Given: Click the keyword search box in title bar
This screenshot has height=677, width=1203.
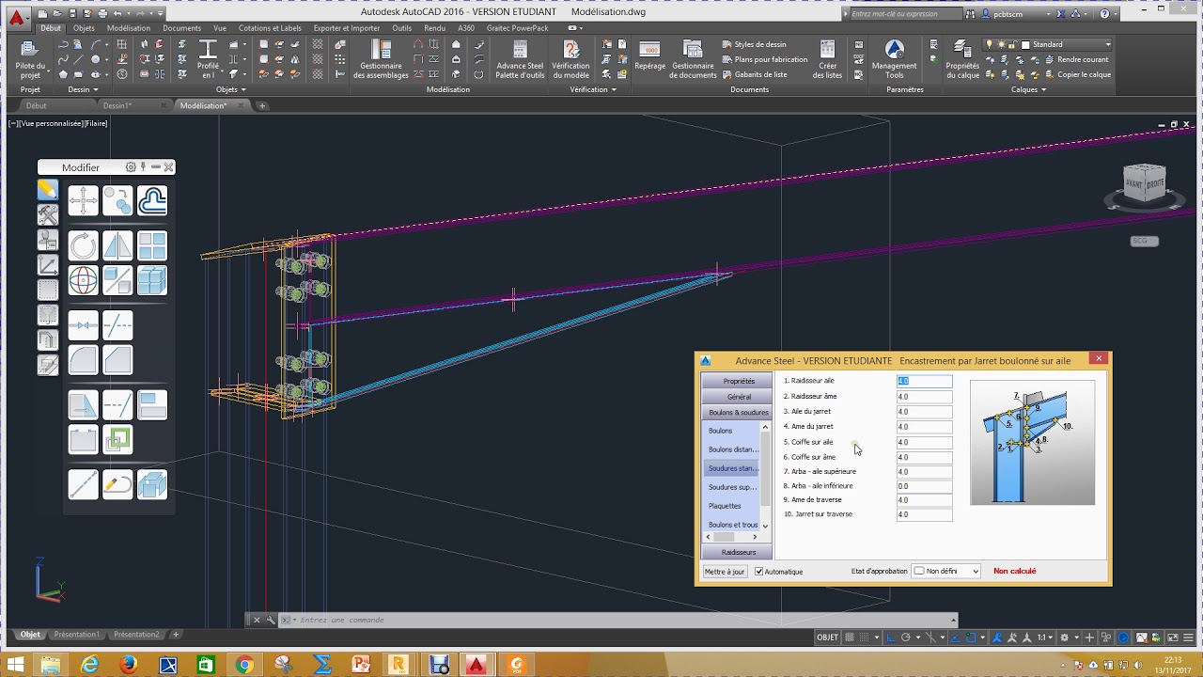Looking at the screenshot, I should [907, 14].
